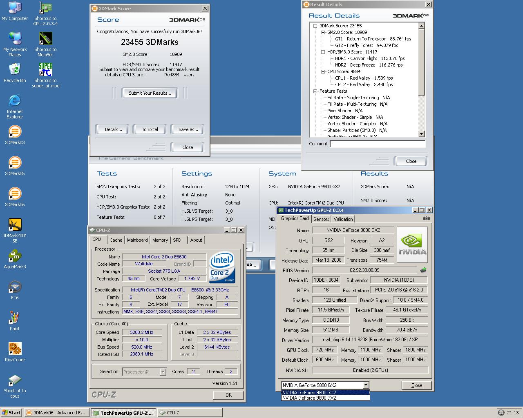Switch to 3DMark06 Advanced taskbar button
Image resolution: width=523 pixels, height=418 pixels.
tap(56, 413)
